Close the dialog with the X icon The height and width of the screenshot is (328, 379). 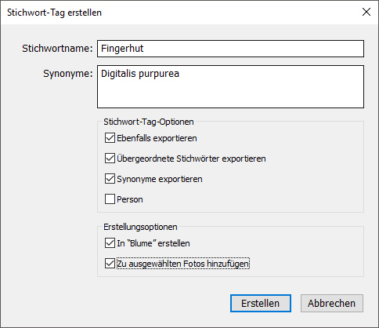[x=366, y=12]
